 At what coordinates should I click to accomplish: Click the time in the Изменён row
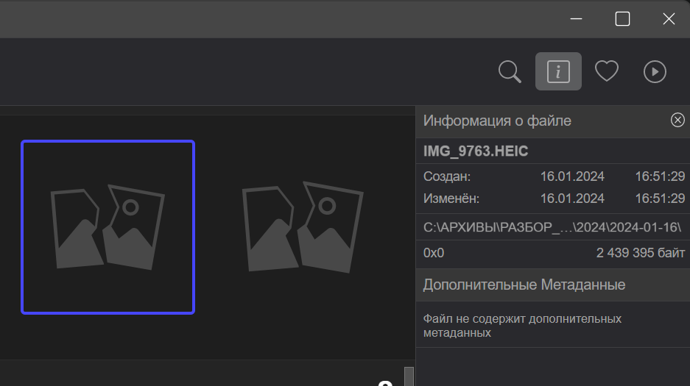click(x=660, y=199)
